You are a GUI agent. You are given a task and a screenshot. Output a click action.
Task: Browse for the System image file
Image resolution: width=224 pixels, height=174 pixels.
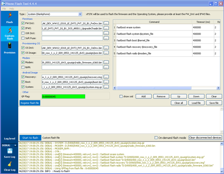coord(106,87)
